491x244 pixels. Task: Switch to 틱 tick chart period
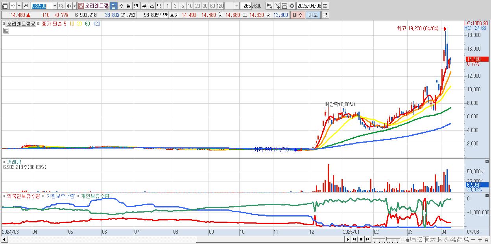159,6
